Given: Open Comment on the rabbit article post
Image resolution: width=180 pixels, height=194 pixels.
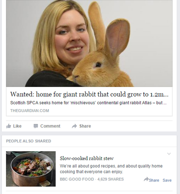Looking at the screenshot, I should (47, 126).
